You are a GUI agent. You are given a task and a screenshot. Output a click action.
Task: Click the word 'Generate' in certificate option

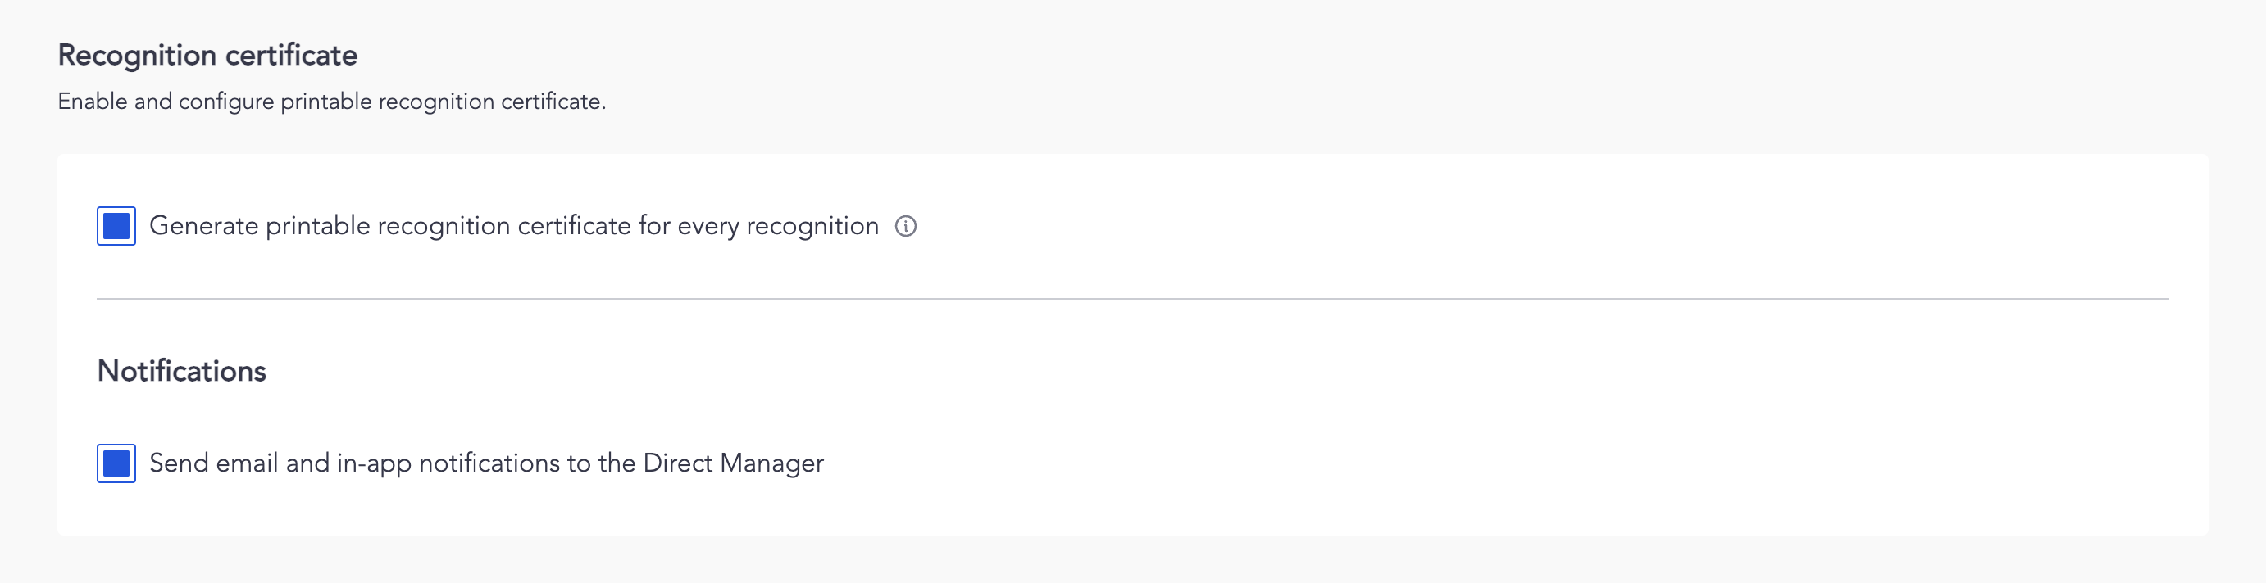[x=204, y=227]
